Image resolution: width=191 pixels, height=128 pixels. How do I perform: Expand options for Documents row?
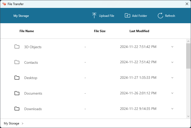coord(172,93)
